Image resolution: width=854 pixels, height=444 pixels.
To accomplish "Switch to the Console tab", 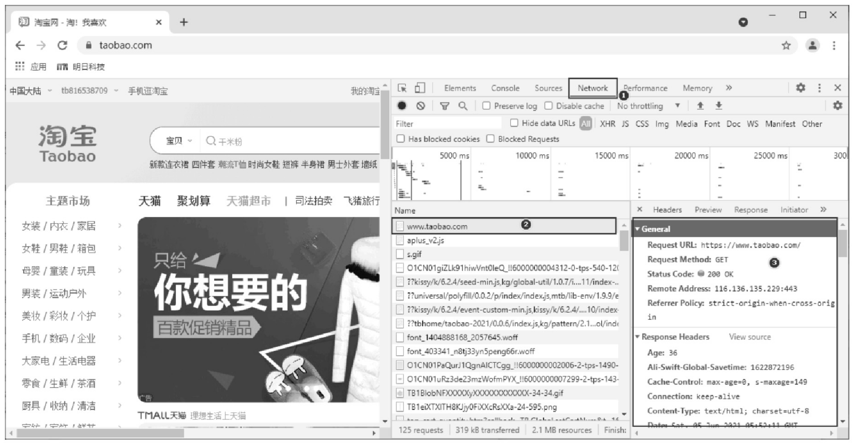I will coord(505,88).
